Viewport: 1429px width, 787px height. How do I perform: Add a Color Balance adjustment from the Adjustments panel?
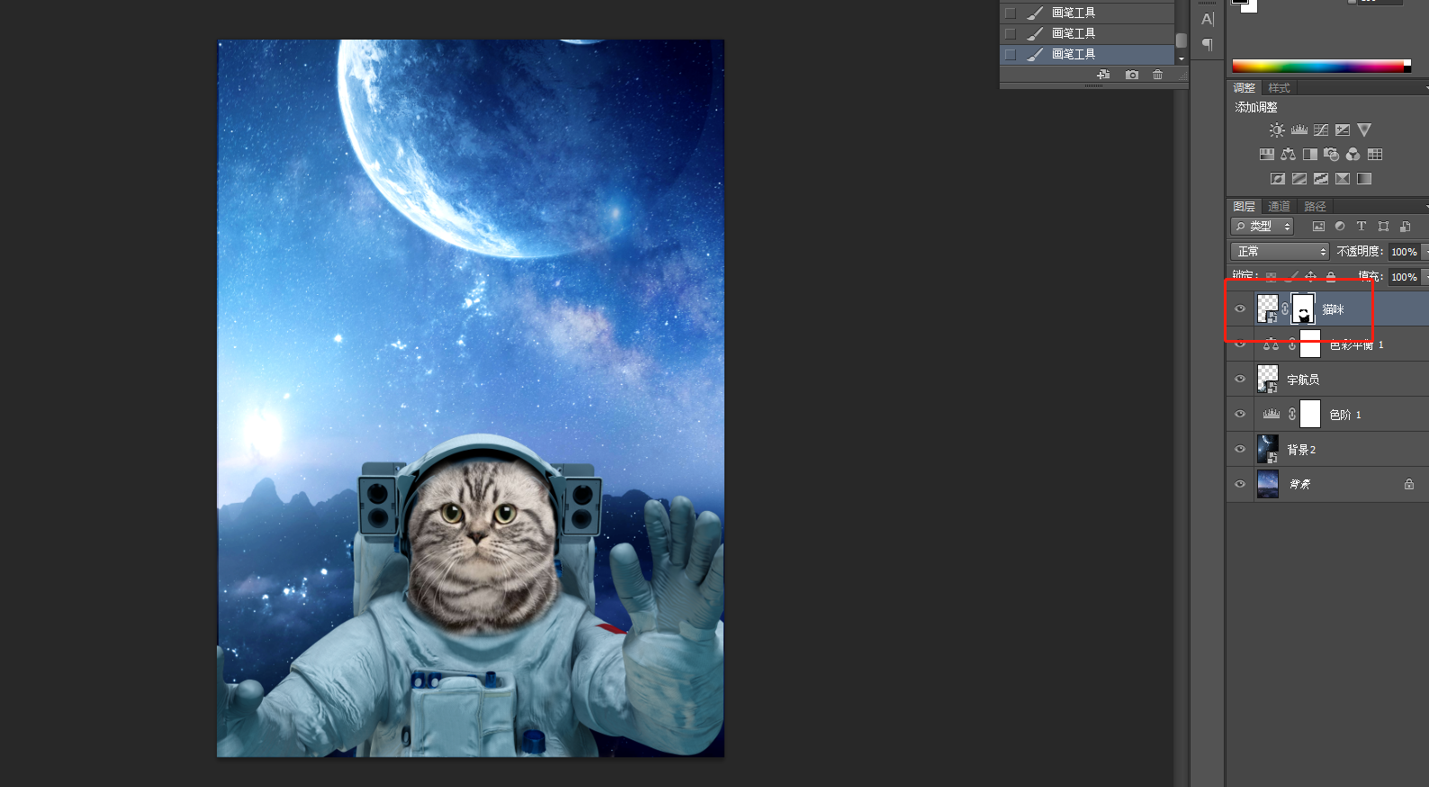click(x=1288, y=155)
